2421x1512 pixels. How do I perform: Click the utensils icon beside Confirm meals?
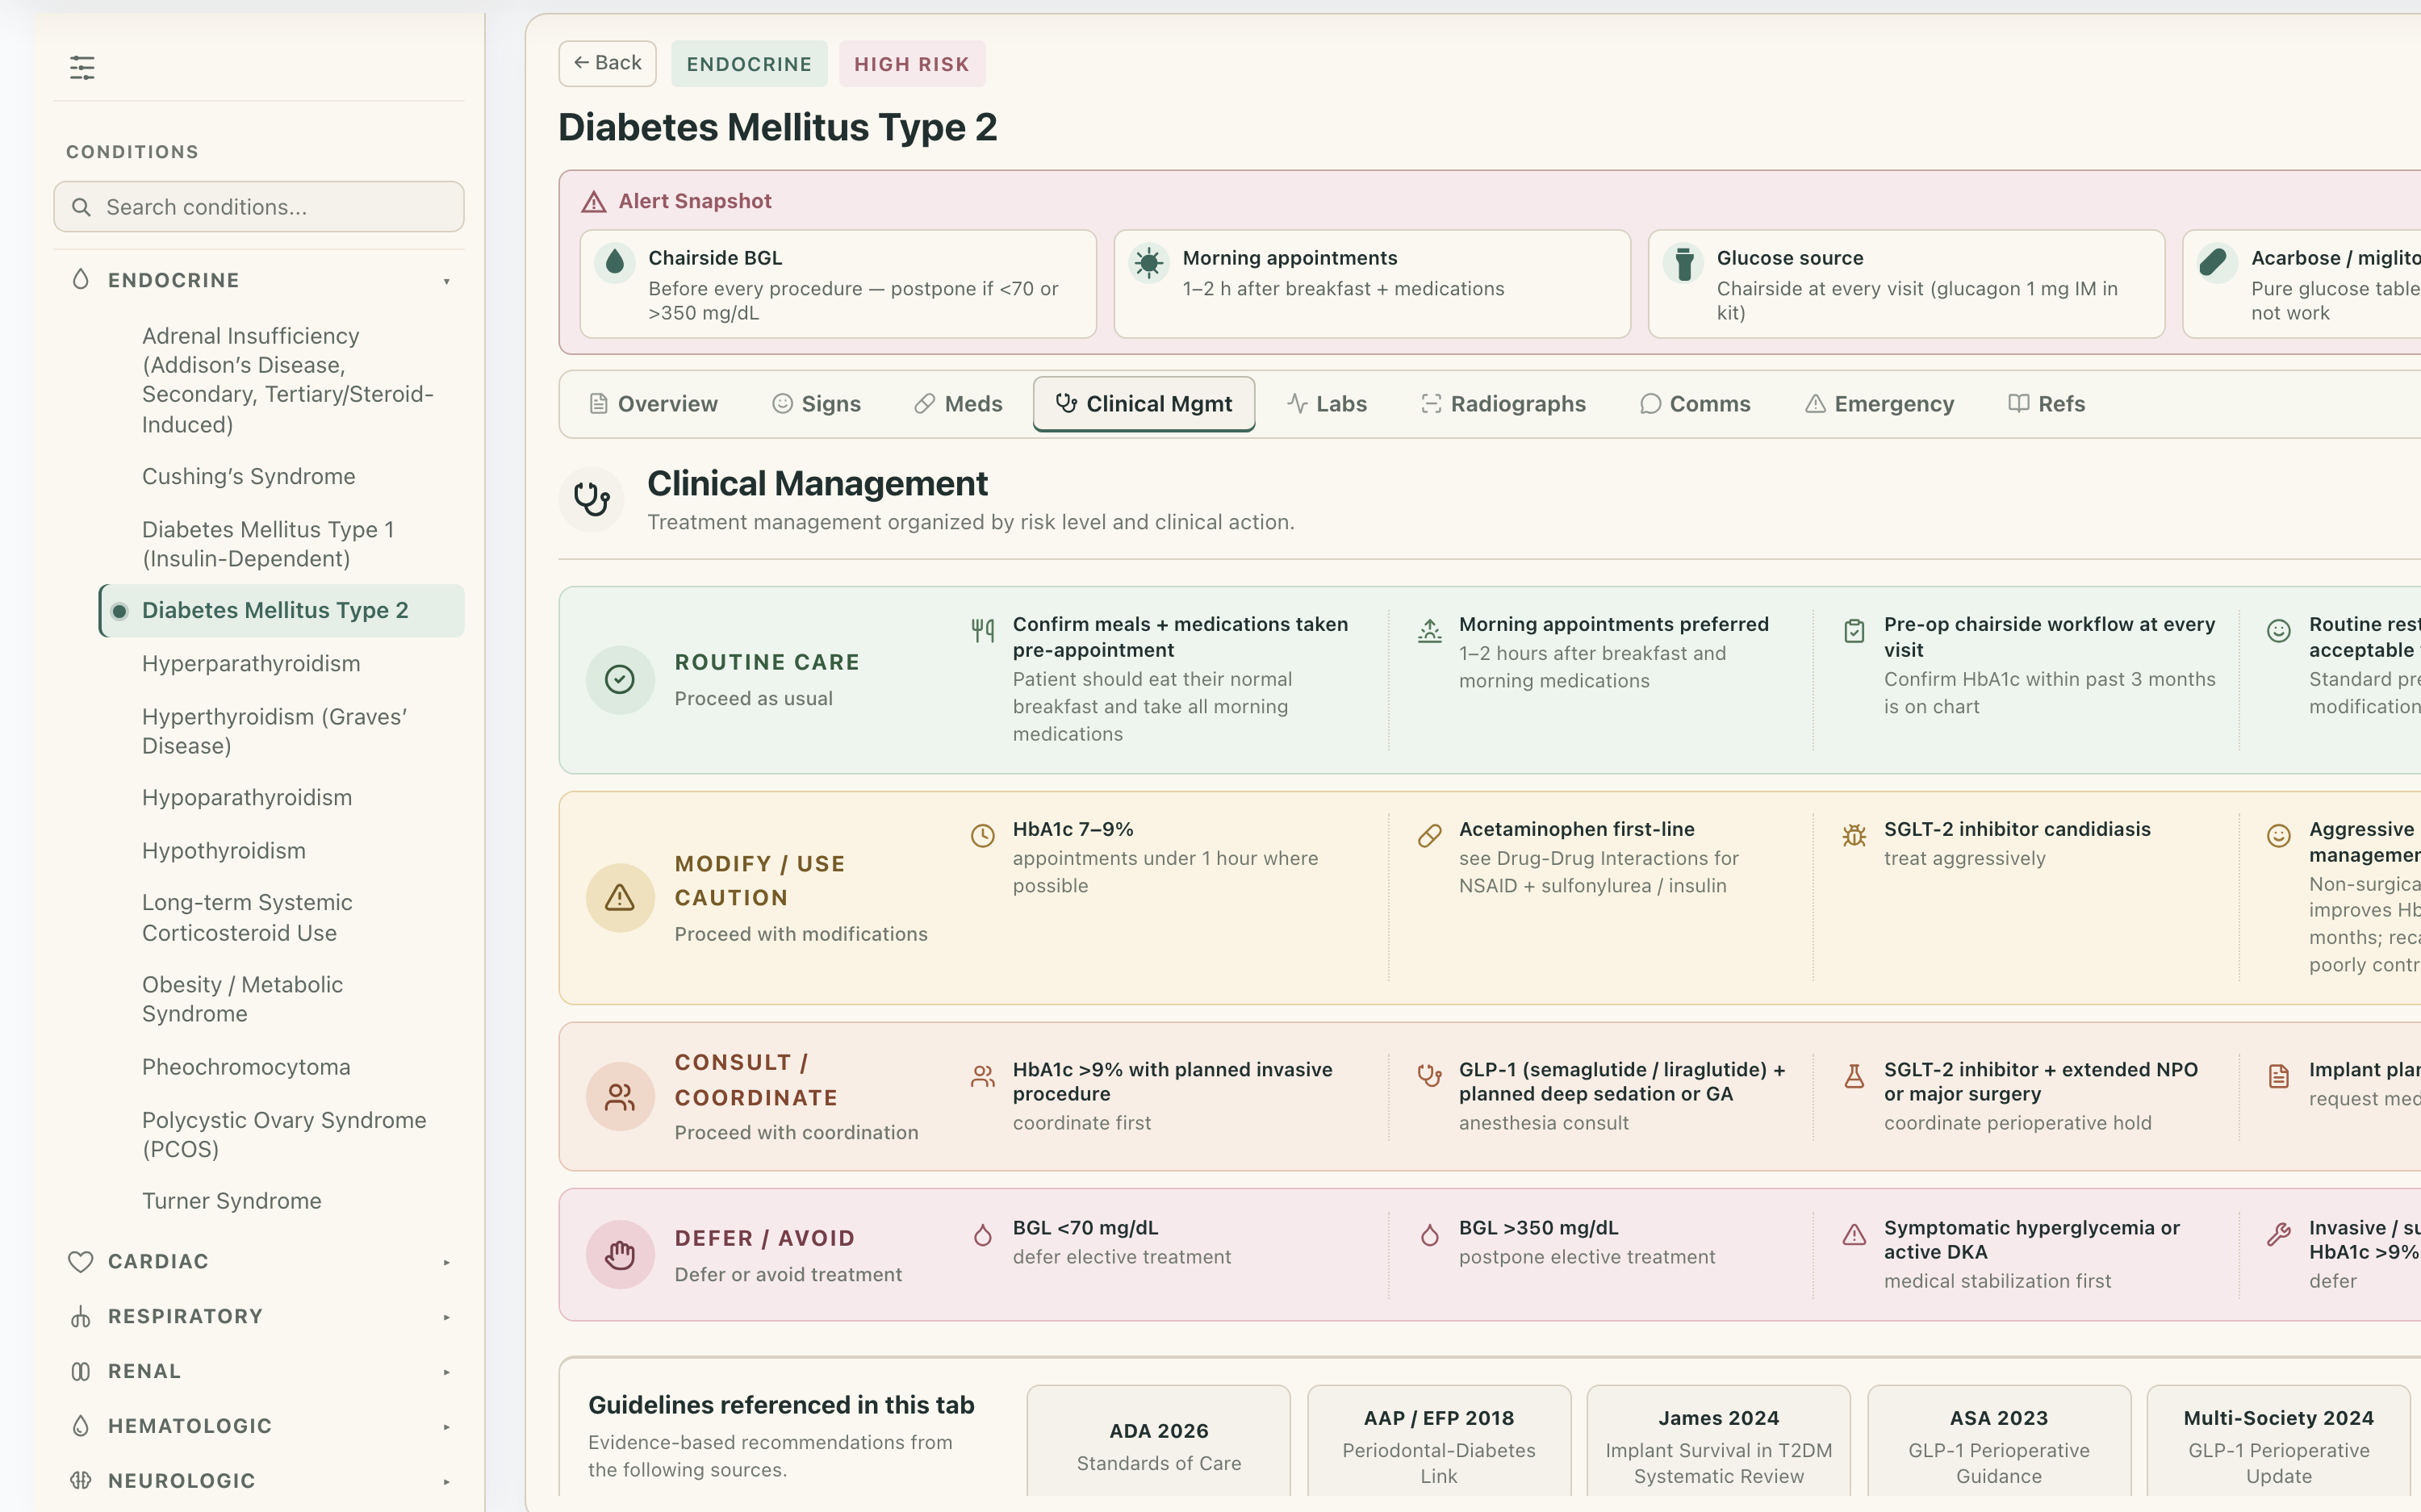click(x=983, y=630)
